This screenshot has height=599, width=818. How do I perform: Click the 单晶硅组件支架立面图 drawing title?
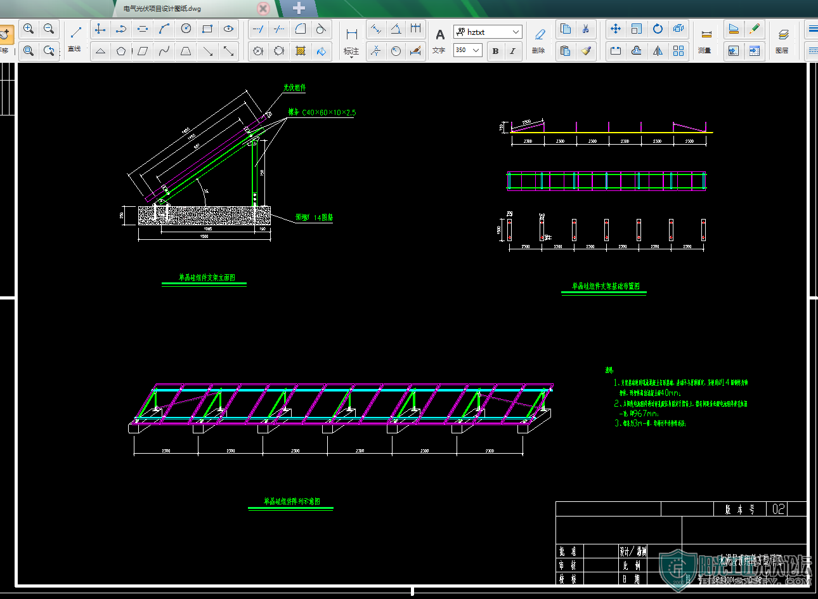[207, 277]
